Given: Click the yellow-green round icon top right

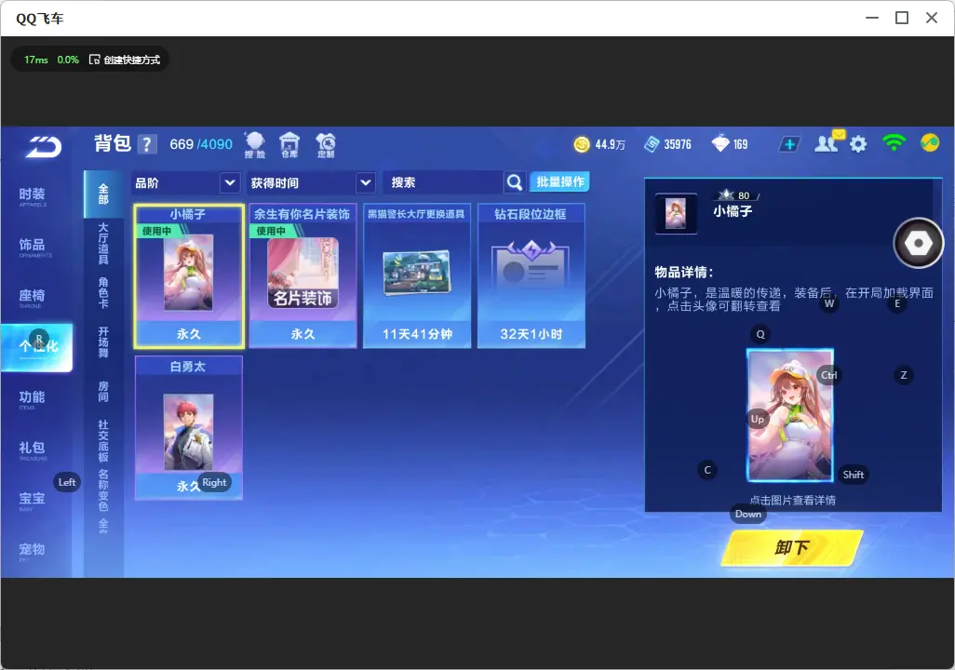Looking at the screenshot, I should pos(930,143).
